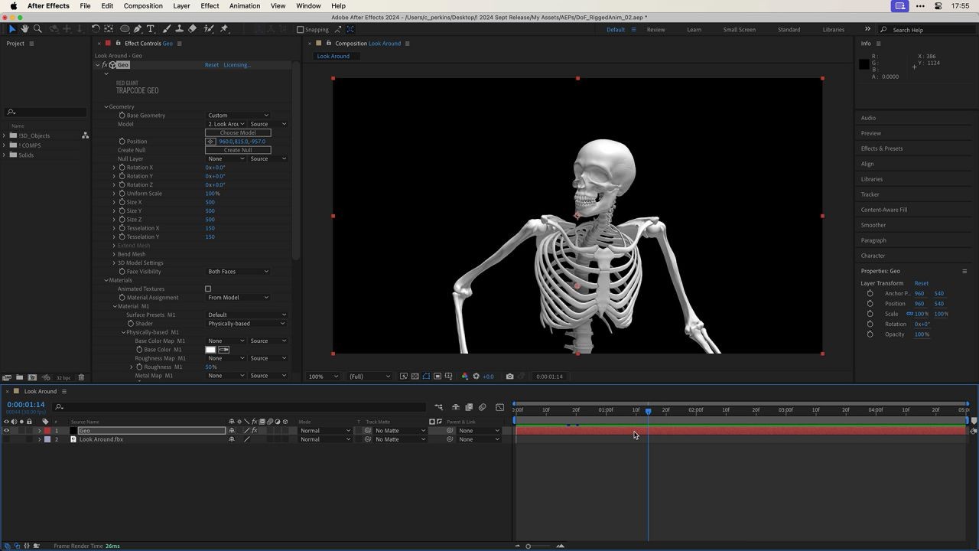
Task: Select the Zoom magnifier tool
Action: tap(37, 29)
